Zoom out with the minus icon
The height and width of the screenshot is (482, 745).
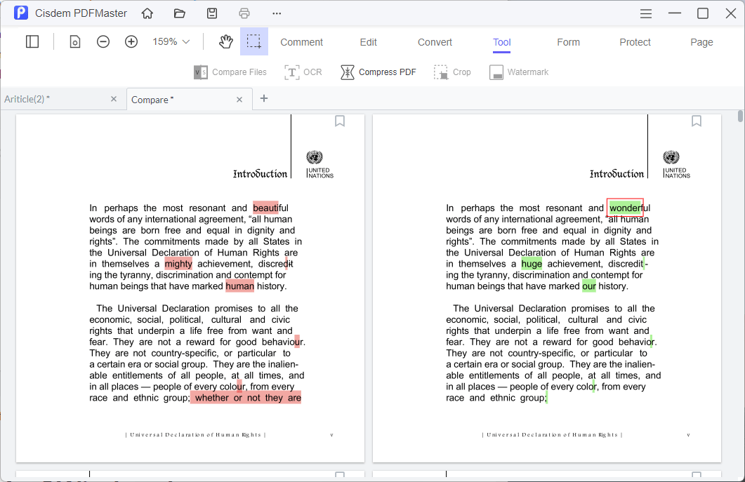click(x=103, y=42)
